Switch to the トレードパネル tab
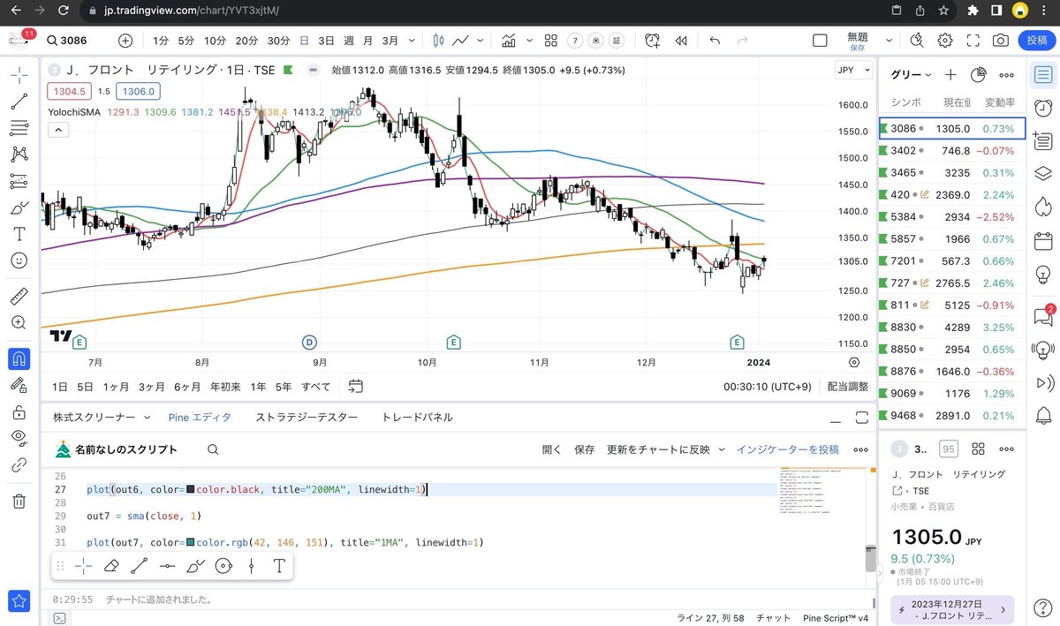 click(x=417, y=417)
